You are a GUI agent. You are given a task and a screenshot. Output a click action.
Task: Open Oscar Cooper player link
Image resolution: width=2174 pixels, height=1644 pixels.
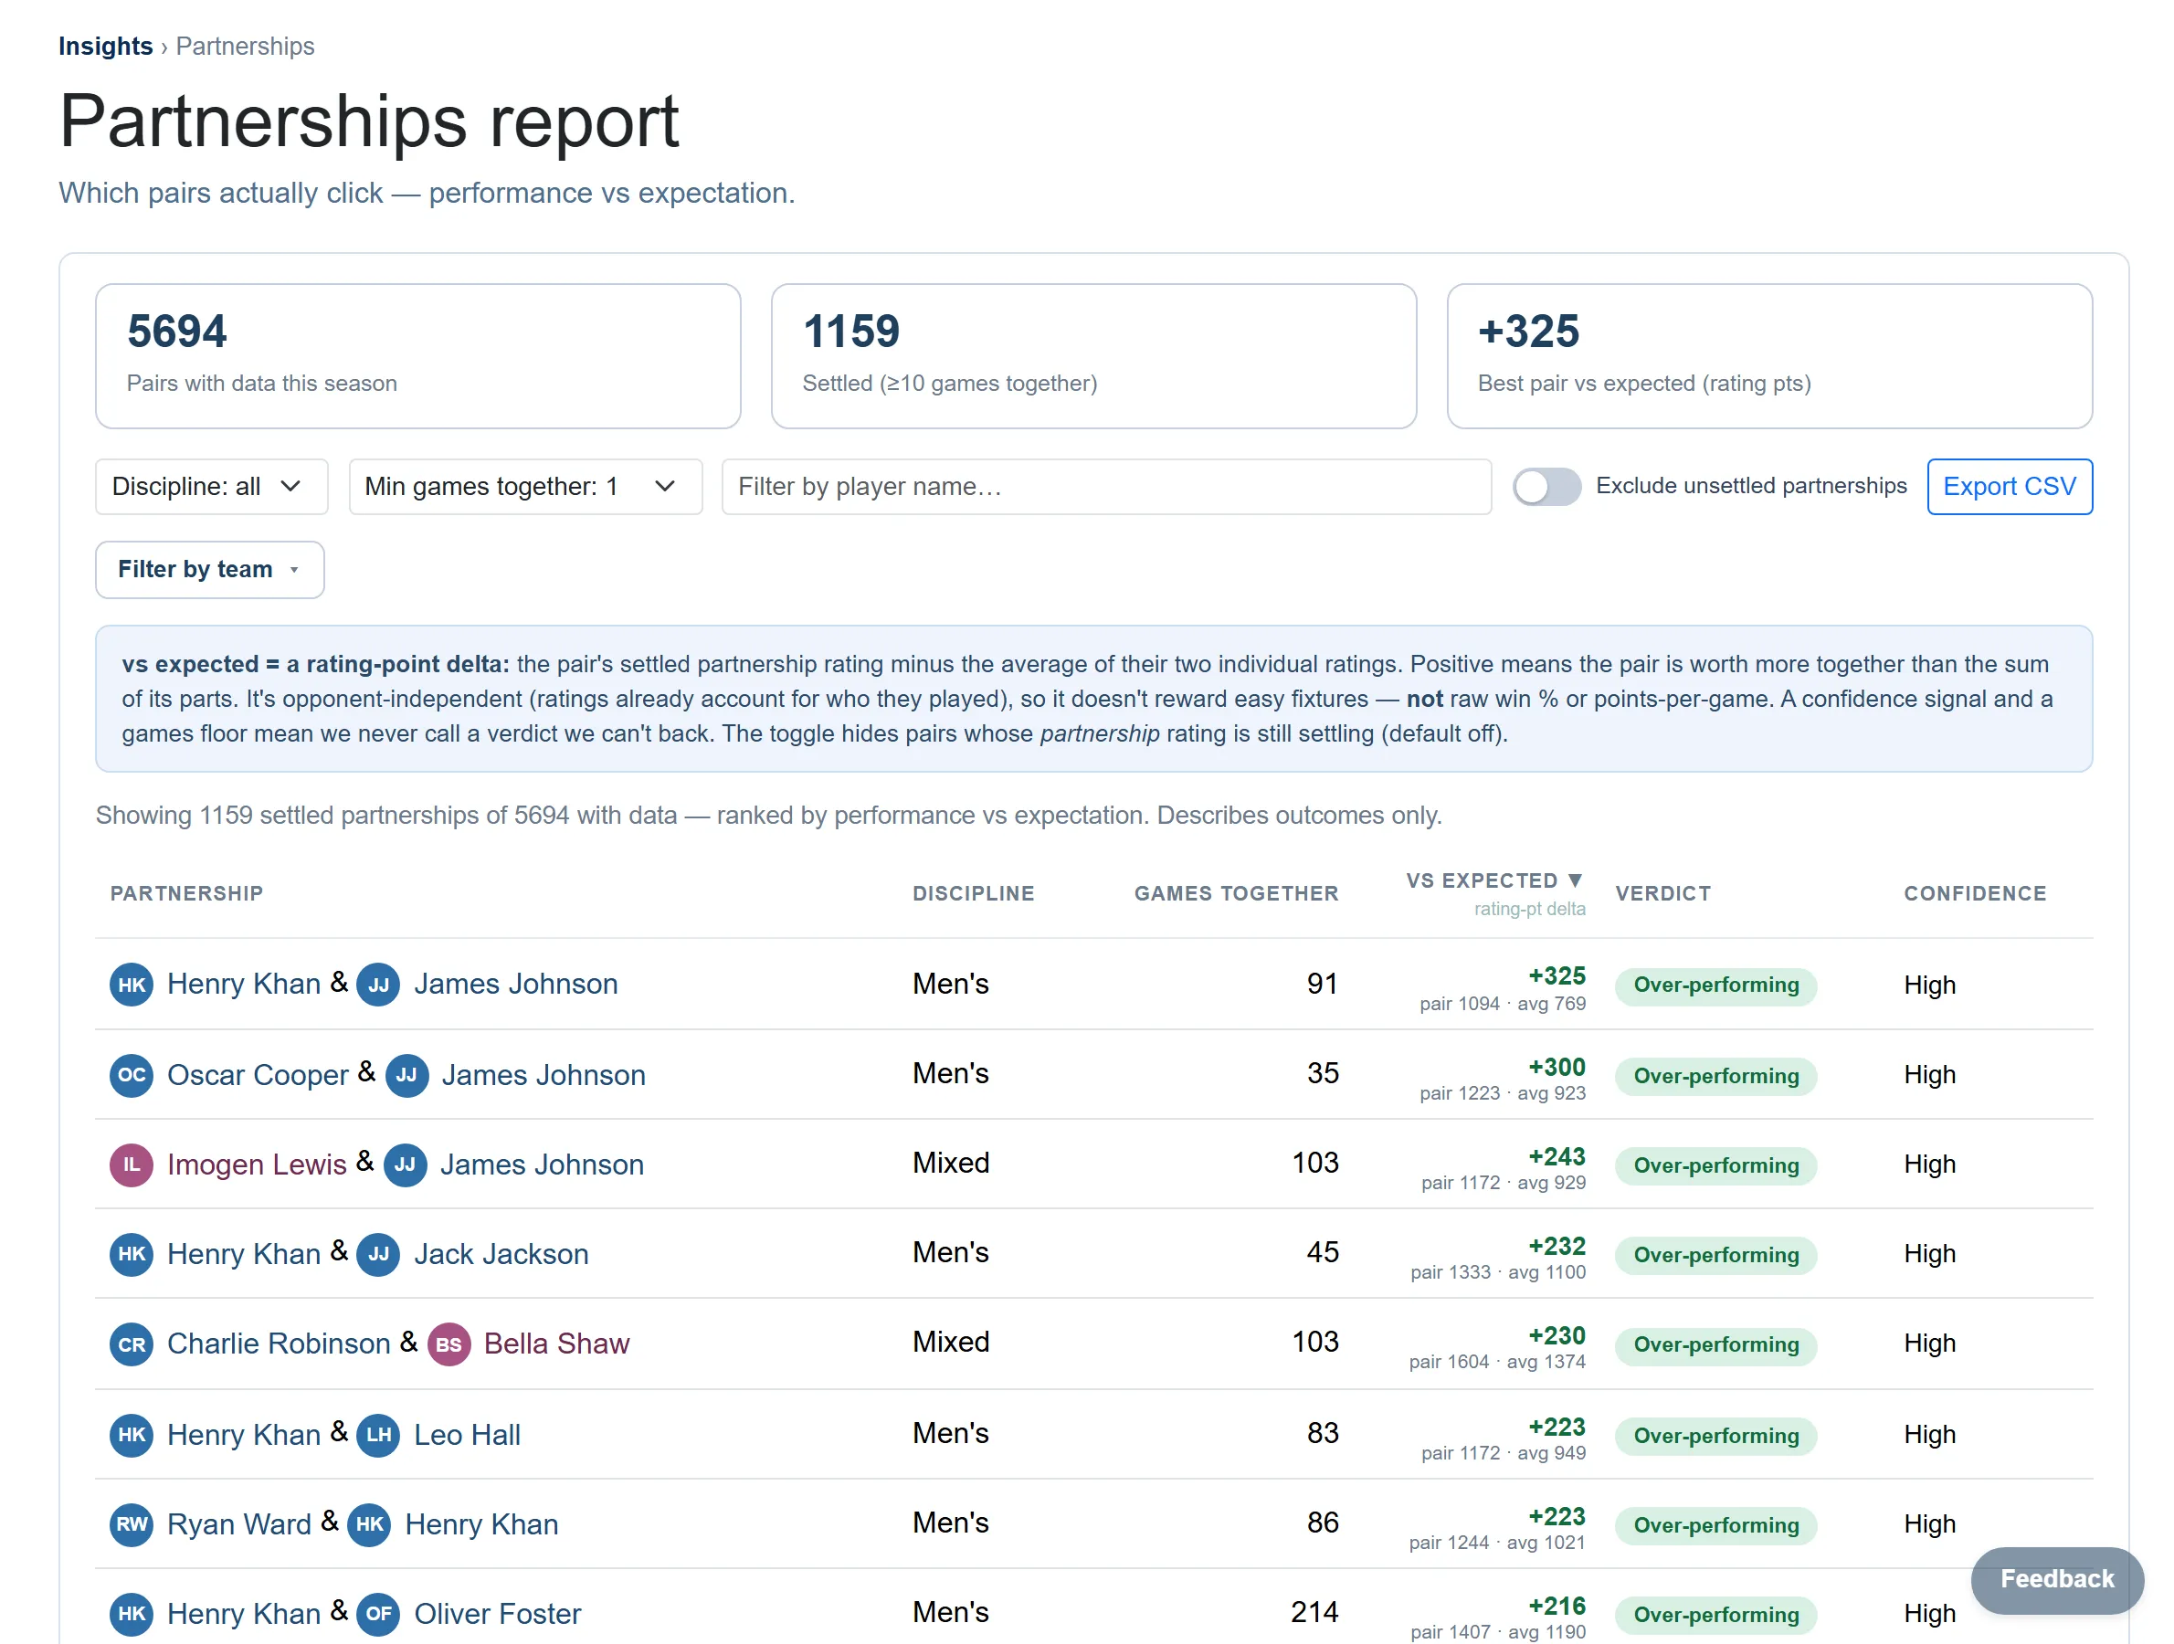(258, 1075)
